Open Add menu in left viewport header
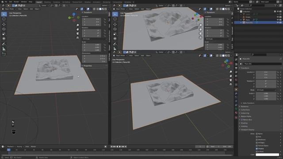Screen dimensions: 283x159 pyautogui.click(x=31, y=9)
